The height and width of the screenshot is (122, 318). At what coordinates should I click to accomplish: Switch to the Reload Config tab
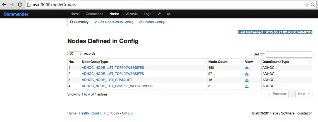(x=152, y=22)
